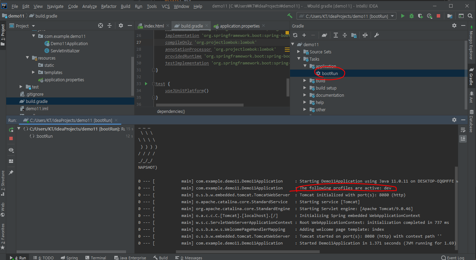Click Collapse All in the Gradle toolbar
Image resolution: width=476 pixels, height=260 pixels.
344,35
